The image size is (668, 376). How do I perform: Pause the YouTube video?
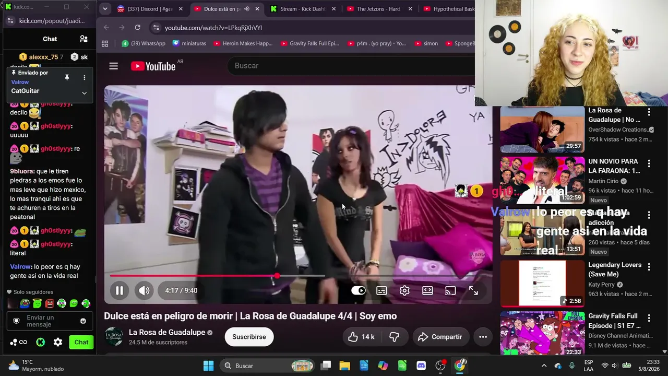coord(120,291)
